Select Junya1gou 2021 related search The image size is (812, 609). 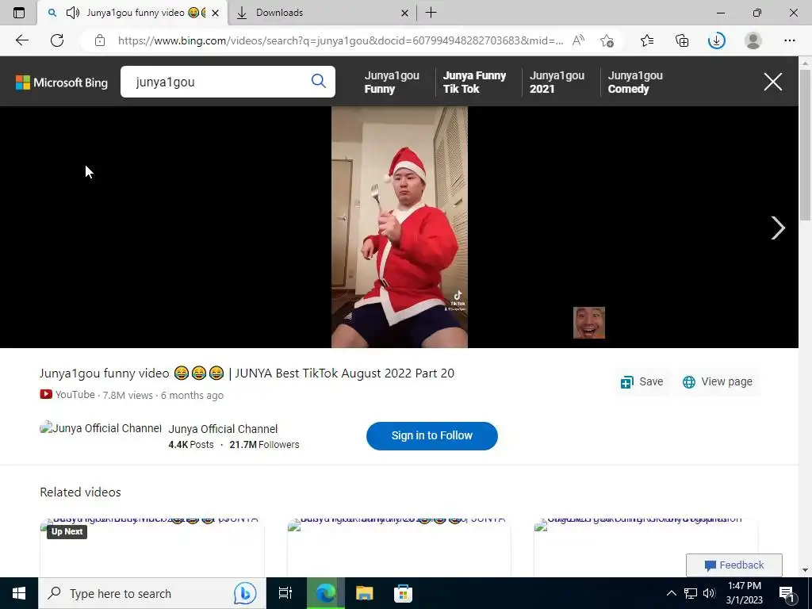click(557, 82)
